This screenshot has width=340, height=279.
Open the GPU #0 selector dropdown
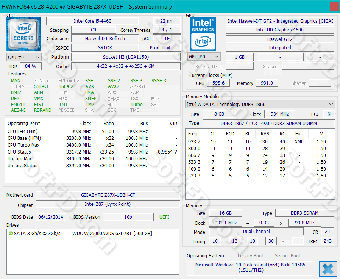pyautogui.click(x=204, y=57)
